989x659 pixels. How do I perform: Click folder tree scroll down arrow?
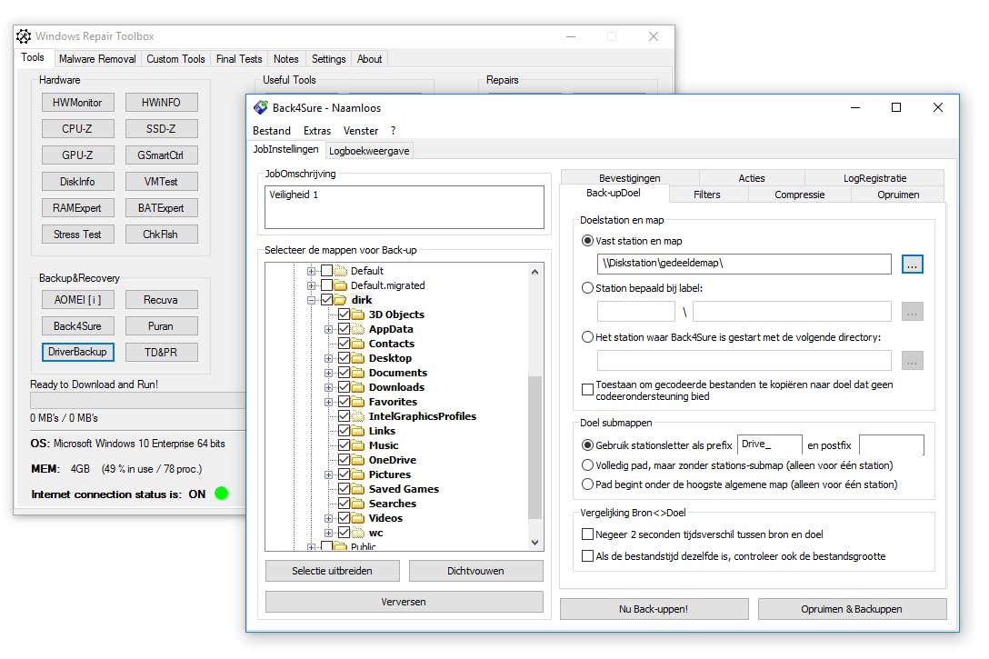coord(534,543)
